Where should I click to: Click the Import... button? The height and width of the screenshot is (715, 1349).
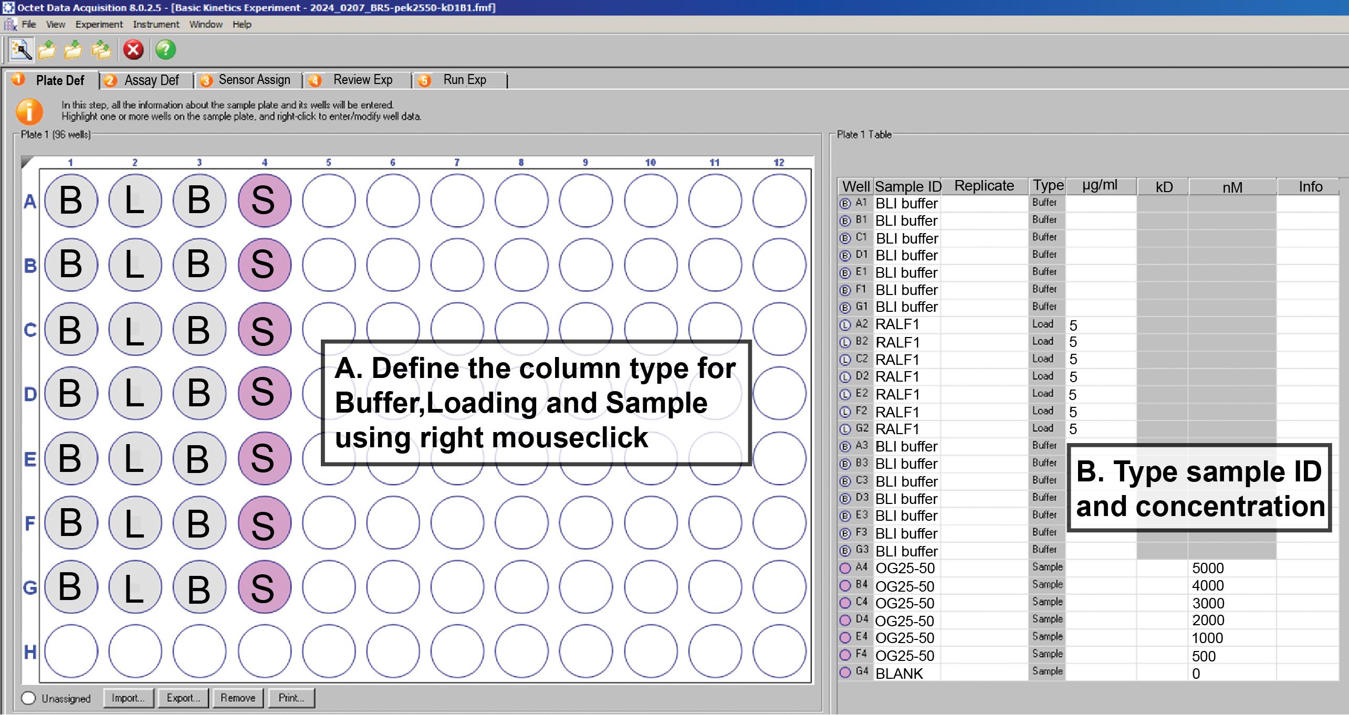click(128, 698)
